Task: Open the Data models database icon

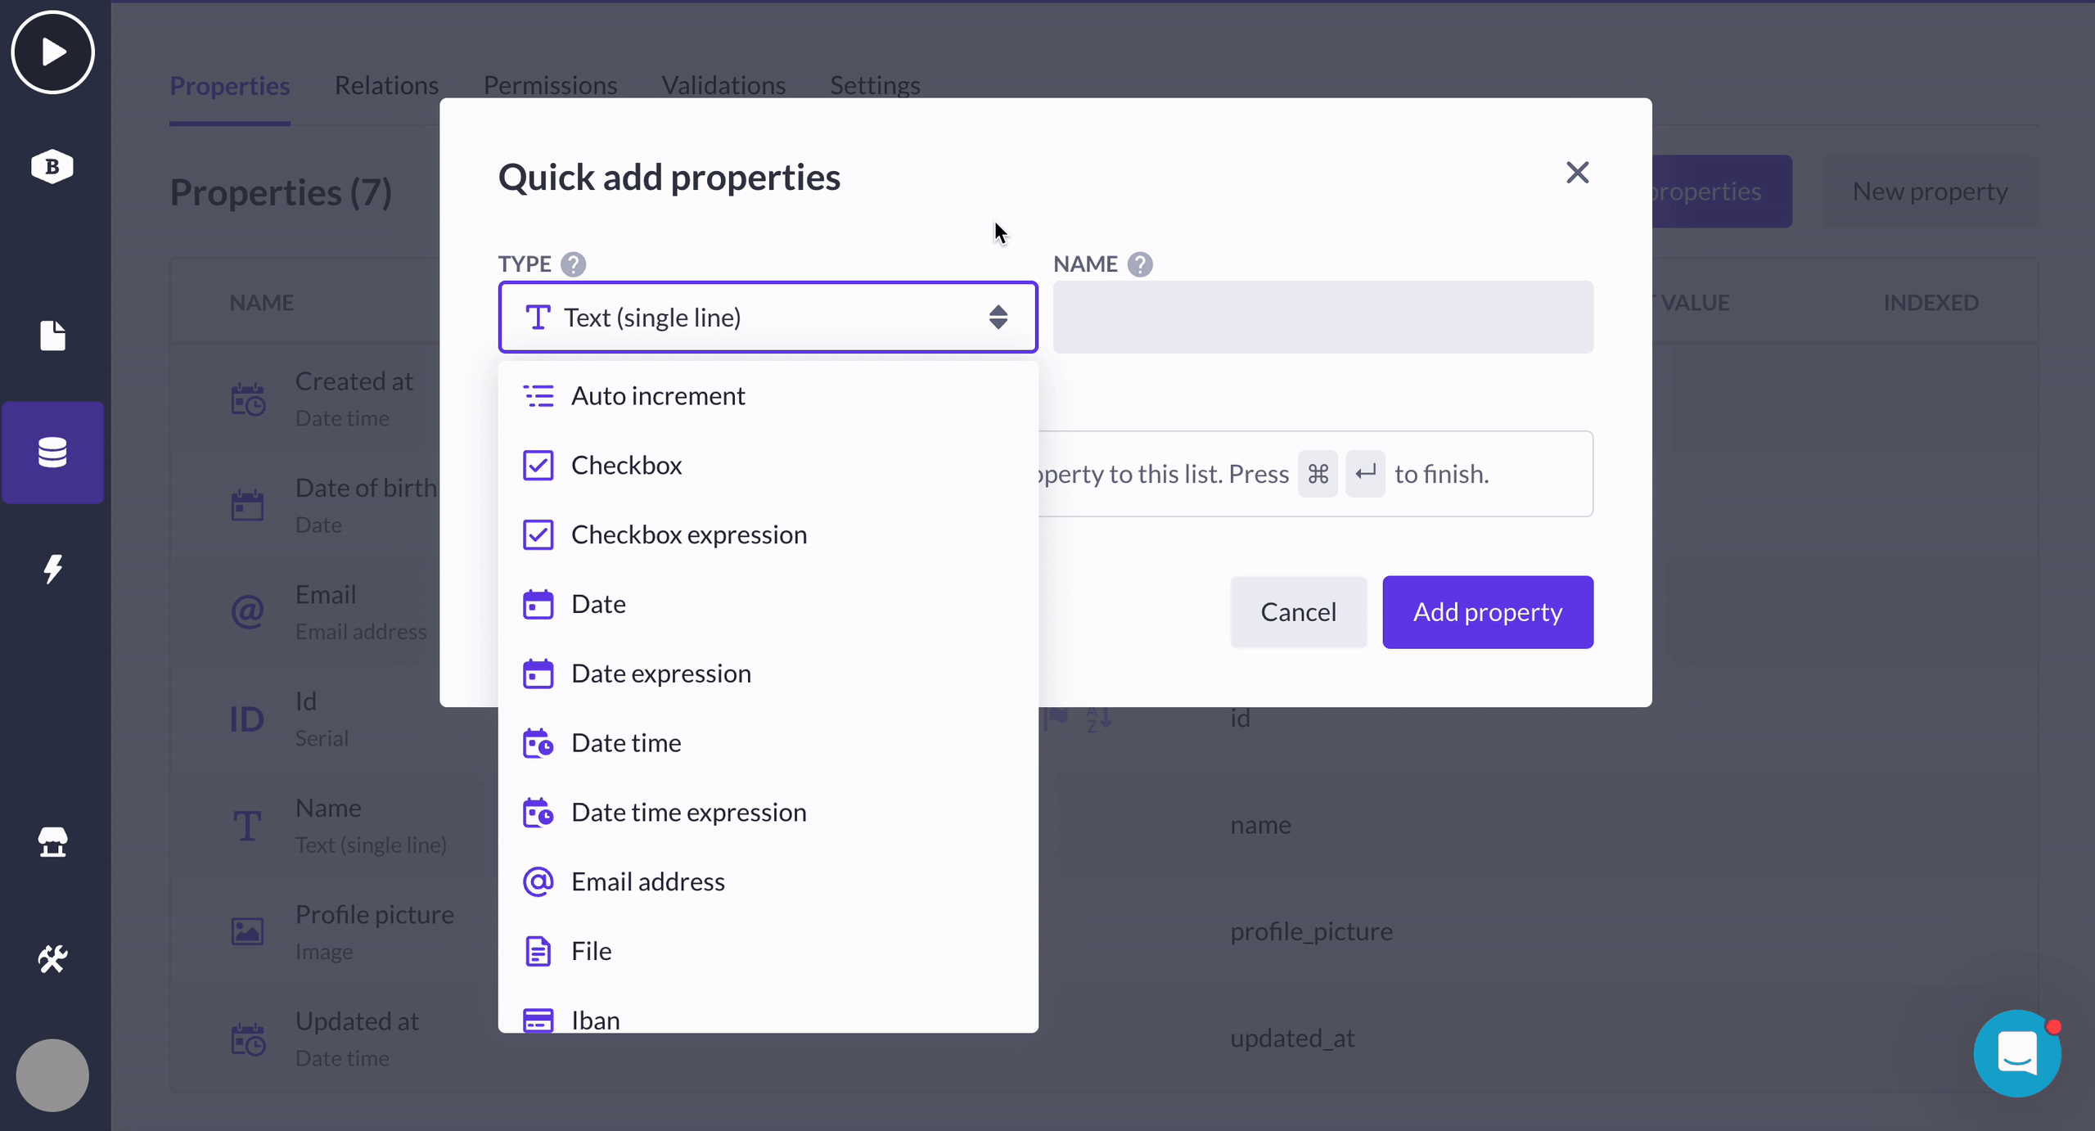Action: pos(52,453)
